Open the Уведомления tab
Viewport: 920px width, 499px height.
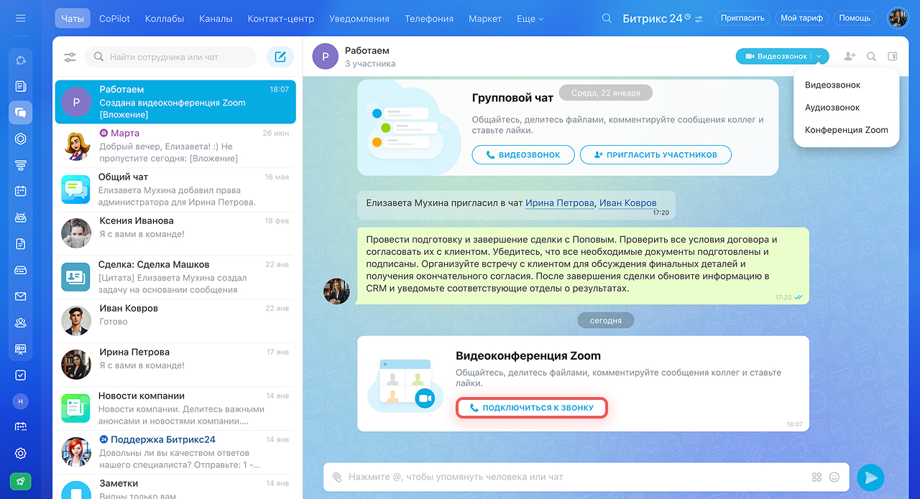[359, 19]
